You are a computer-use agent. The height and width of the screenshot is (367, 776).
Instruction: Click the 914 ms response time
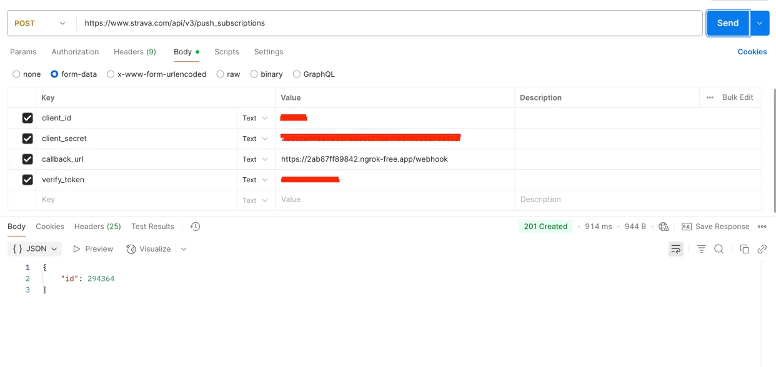599,227
